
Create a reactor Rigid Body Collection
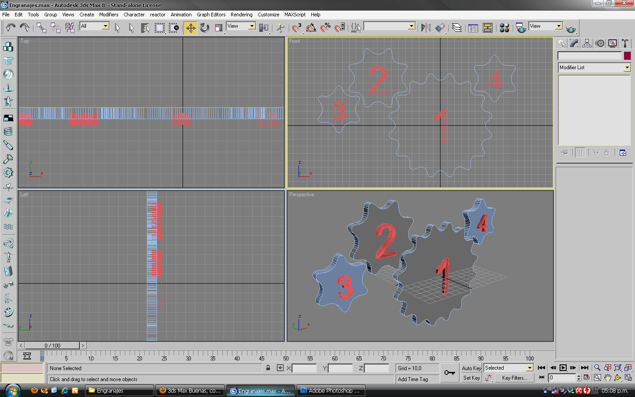pyautogui.click(x=8, y=46)
